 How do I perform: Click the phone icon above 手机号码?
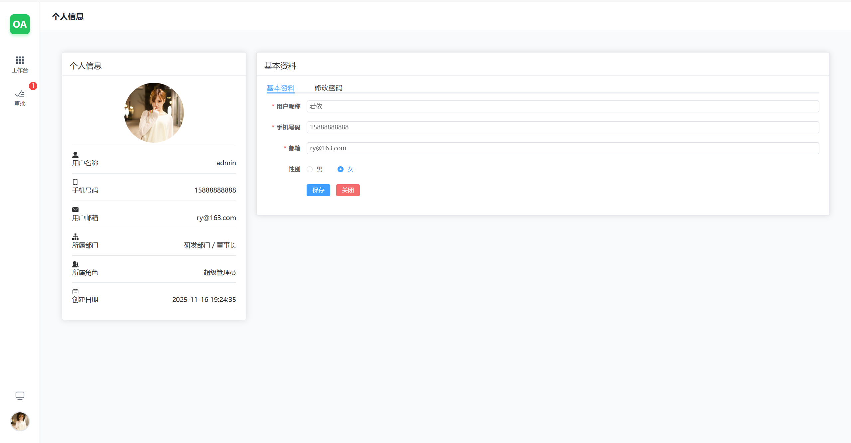point(75,182)
